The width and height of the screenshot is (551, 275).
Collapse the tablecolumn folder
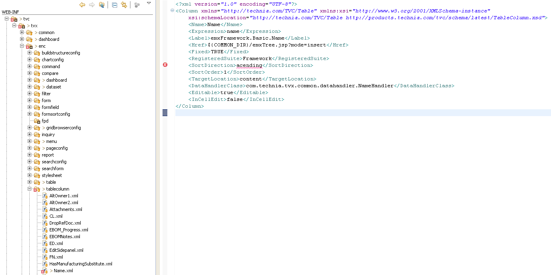pos(30,189)
